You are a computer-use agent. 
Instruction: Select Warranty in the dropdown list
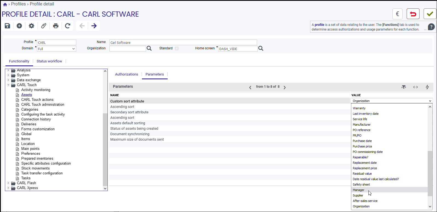[390, 108]
